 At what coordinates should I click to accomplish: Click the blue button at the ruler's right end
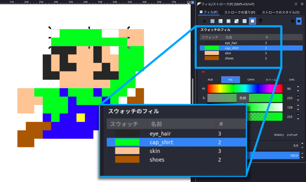[x=193, y=2]
